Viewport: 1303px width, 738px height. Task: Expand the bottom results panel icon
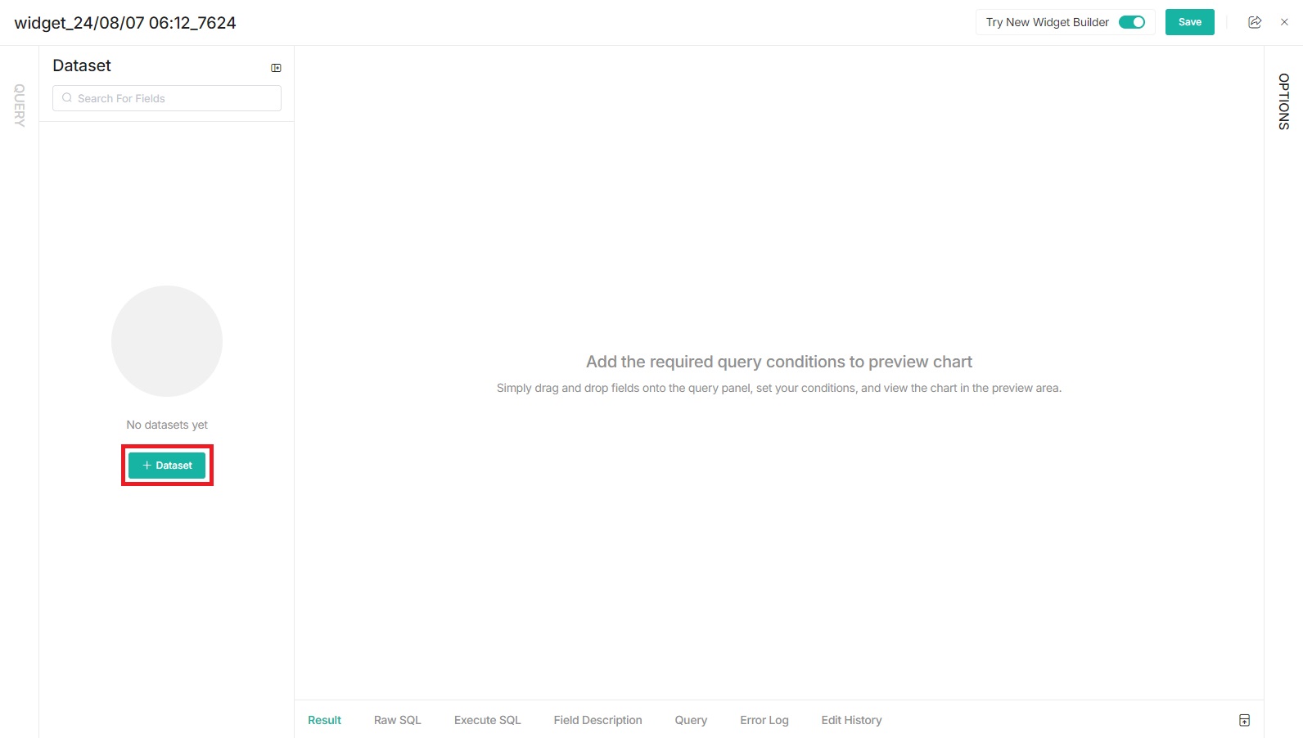point(1244,720)
